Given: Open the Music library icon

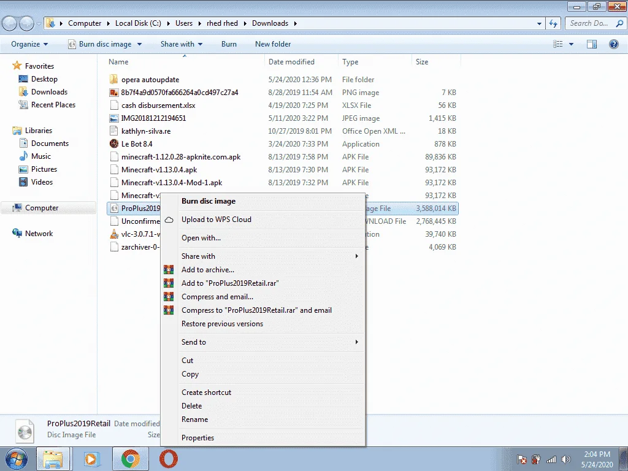Looking at the screenshot, I should 24,156.
